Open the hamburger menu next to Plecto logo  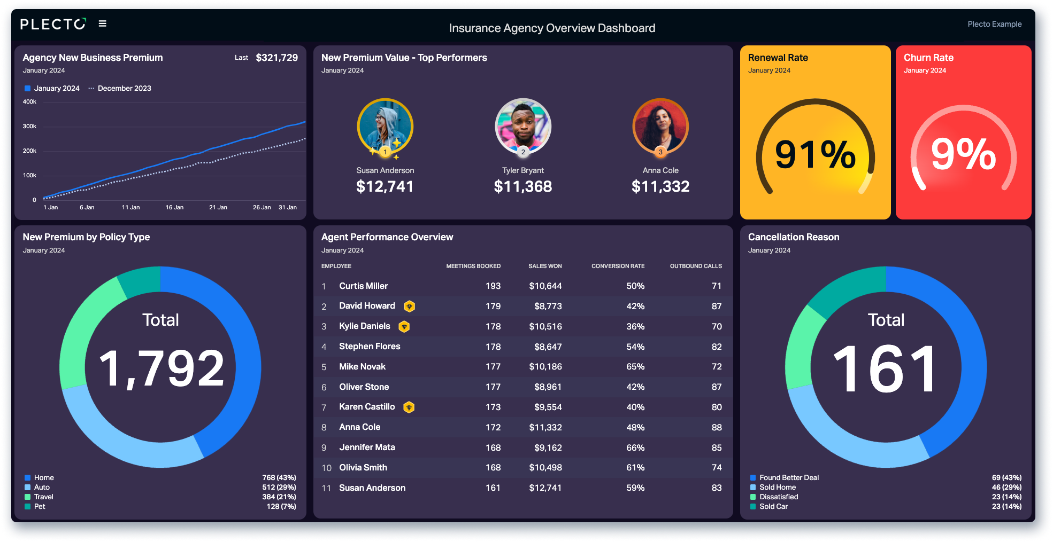coord(103,23)
